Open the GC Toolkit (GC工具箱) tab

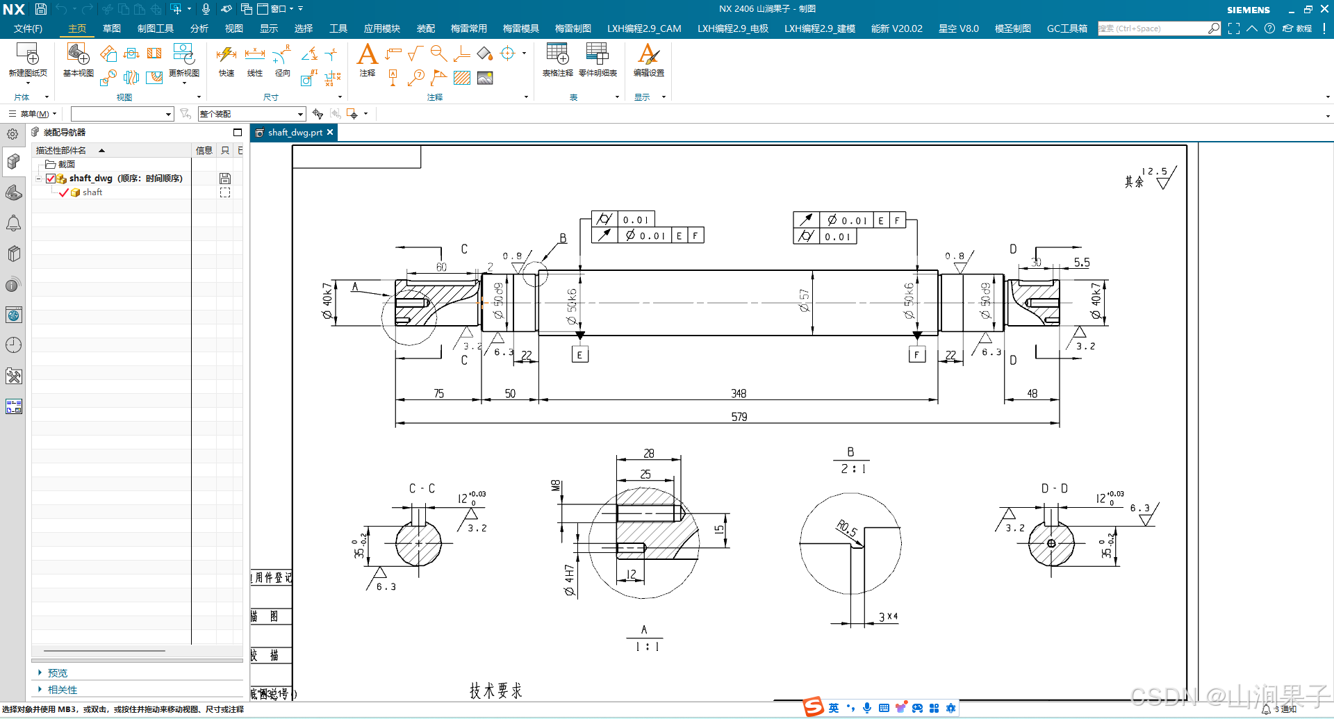pyautogui.click(x=1067, y=28)
